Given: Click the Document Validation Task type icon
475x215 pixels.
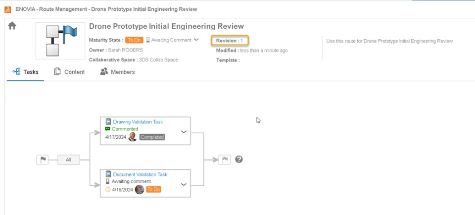Looking at the screenshot, I should [x=108, y=174].
